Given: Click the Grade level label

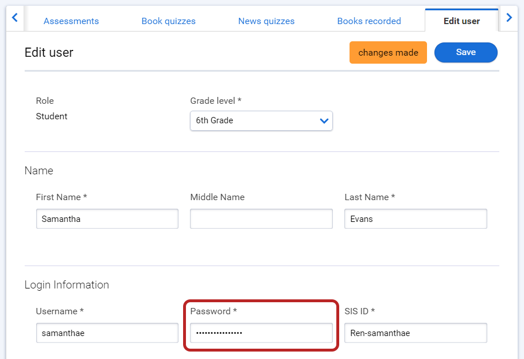Looking at the screenshot, I should coord(216,100).
